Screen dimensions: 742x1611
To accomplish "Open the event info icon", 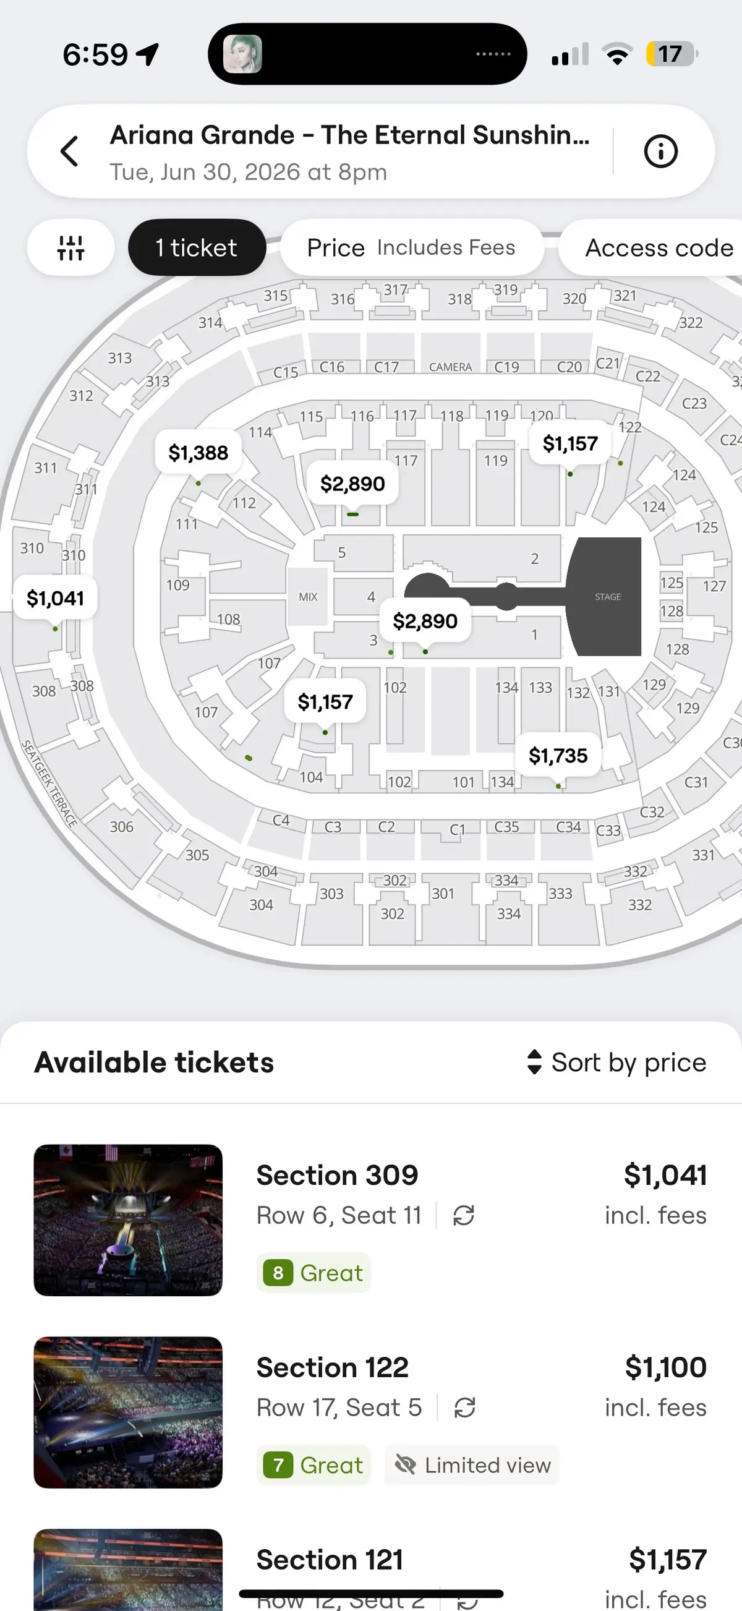I will (660, 151).
